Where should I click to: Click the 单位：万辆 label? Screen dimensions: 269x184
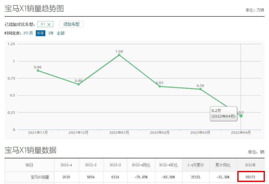(x=255, y=10)
